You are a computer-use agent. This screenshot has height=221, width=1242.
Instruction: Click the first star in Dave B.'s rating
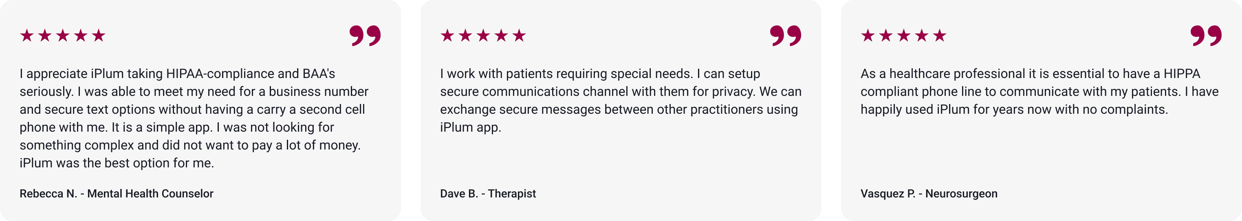(447, 35)
